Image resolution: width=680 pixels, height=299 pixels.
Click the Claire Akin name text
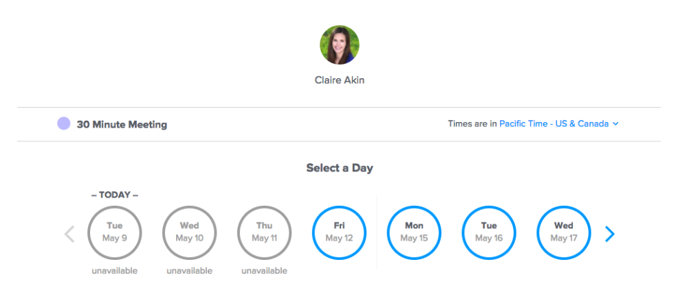pos(340,80)
